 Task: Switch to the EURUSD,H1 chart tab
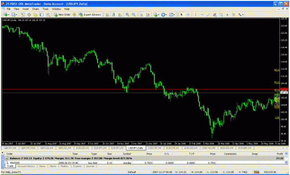tap(83, 148)
